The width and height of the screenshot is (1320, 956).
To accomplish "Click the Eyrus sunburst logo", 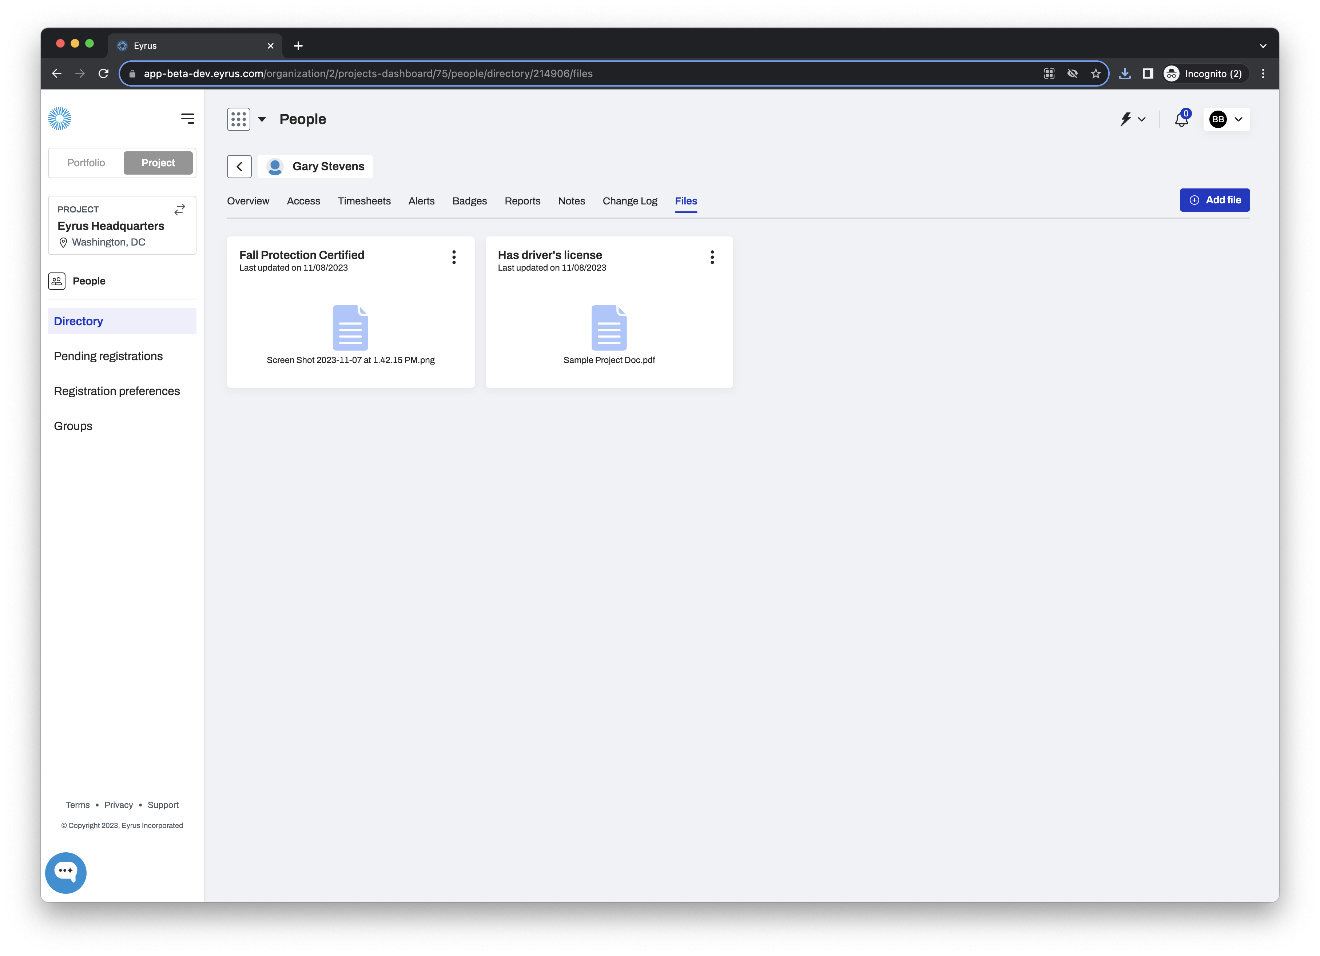I will click(x=59, y=119).
